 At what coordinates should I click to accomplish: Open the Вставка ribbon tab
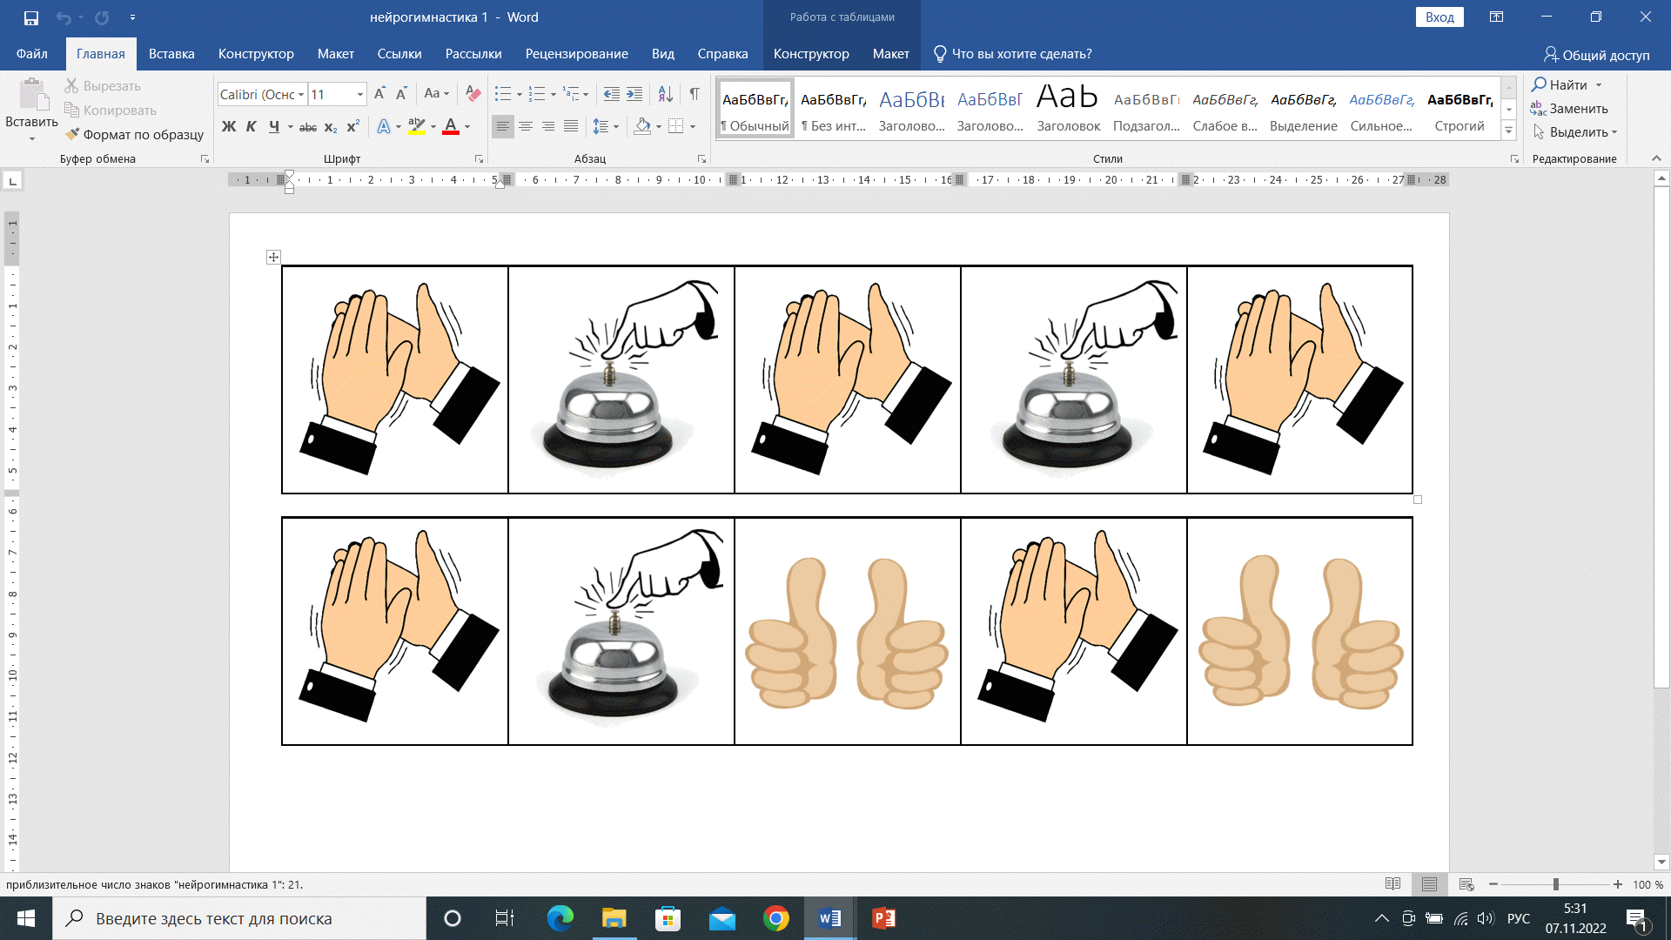click(171, 54)
